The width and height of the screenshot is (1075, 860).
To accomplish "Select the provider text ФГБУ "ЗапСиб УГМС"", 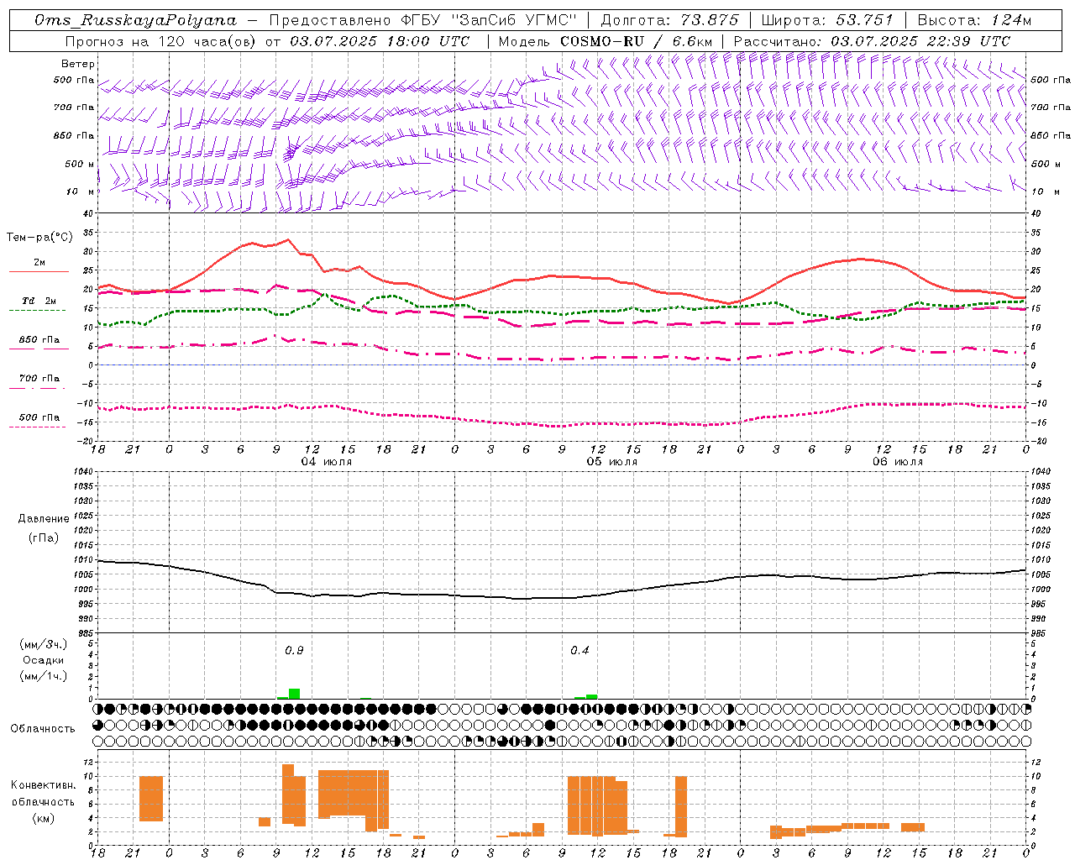I will coord(489,20).
